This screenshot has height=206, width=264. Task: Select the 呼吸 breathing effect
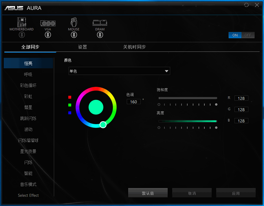[x=28, y=74]
